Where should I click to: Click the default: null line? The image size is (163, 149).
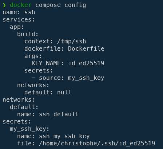[48, 93]
